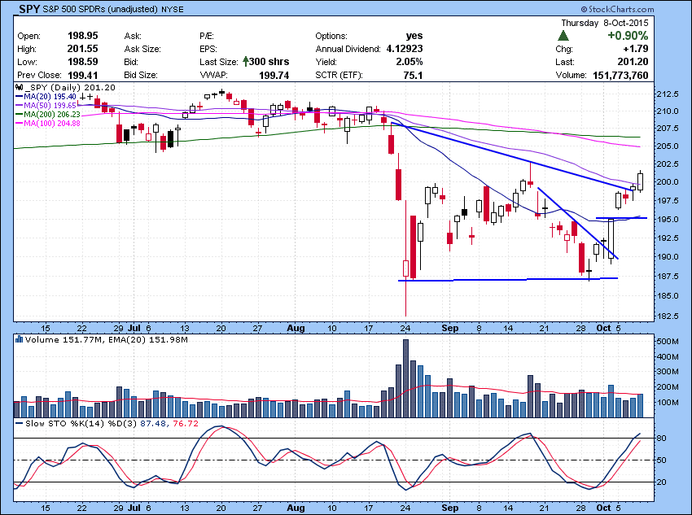Click the green arrow before 300 shrs
Screen dimensions: 692x515
pos(246,61)
